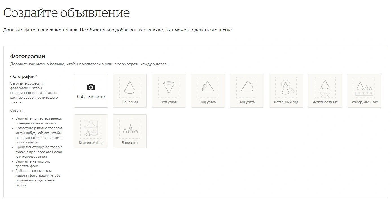Select the three cones Варианты icon
Image resolution: width=392 pixels, height=201 pixels.
130,129
